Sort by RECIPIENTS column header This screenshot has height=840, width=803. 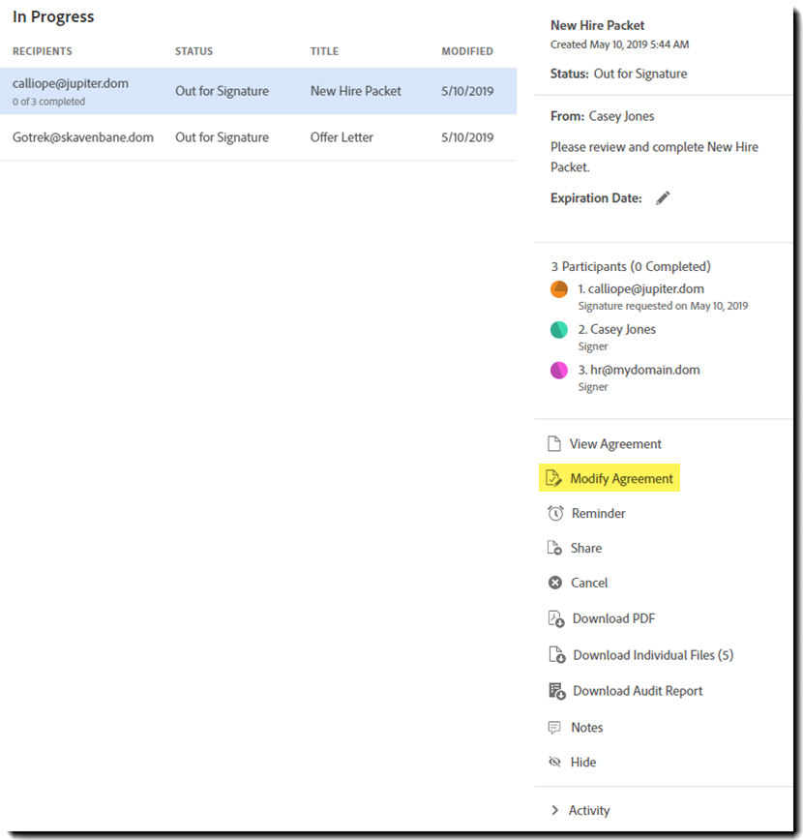point(43,51)
